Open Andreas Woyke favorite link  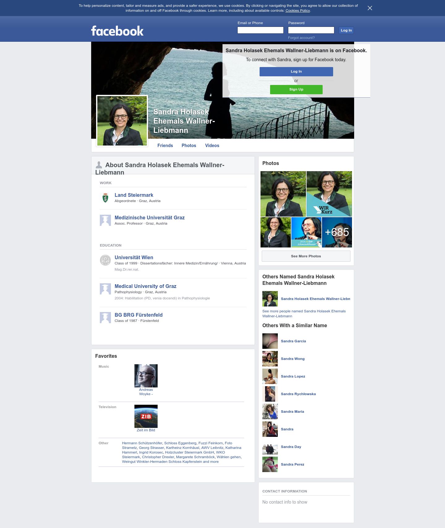(x=146, y=392)
